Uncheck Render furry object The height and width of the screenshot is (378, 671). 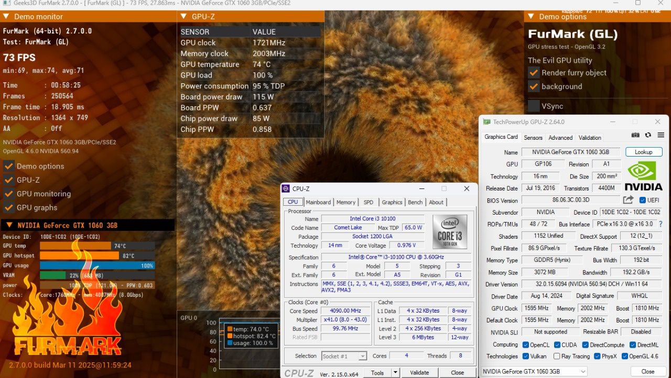point(534,73)
